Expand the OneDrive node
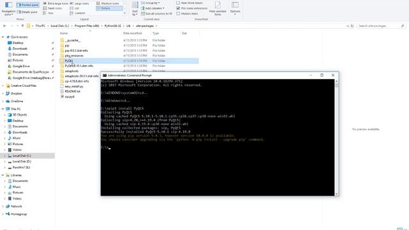 click(x=3, y=101)
